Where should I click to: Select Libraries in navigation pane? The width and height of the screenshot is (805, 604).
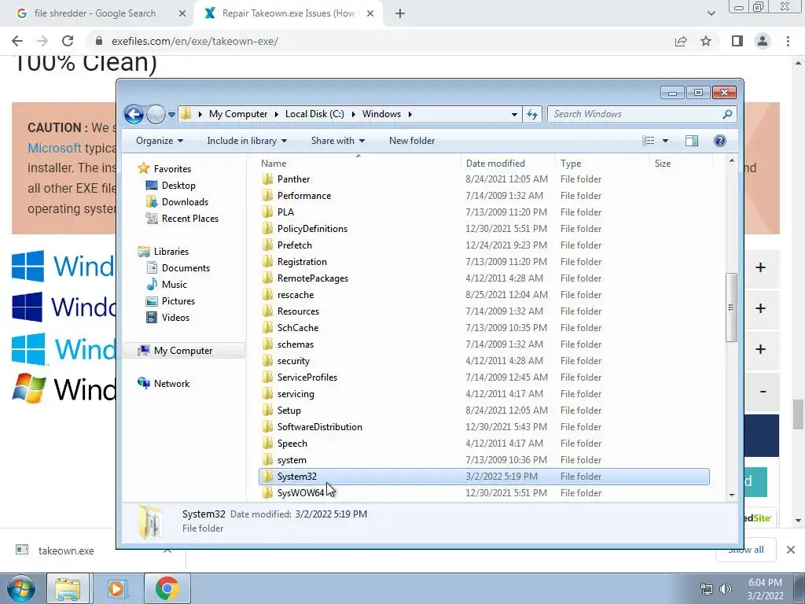(x=171, y=252)
